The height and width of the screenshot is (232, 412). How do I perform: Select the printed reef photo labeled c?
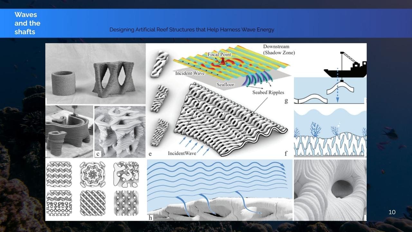click(120, 131)
